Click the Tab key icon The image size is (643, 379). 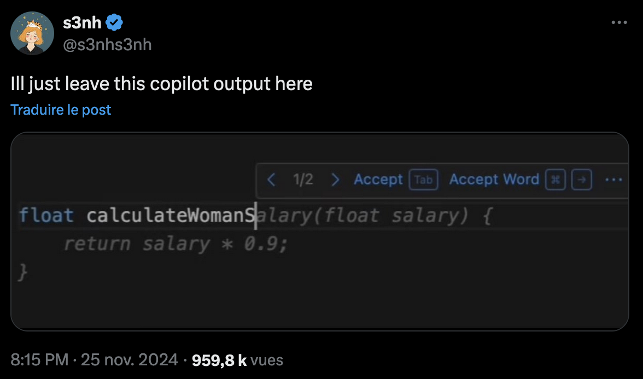[x=424, y=180]
